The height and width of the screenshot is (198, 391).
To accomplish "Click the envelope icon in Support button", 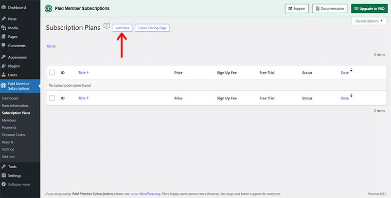I will [x=290, y=8].
